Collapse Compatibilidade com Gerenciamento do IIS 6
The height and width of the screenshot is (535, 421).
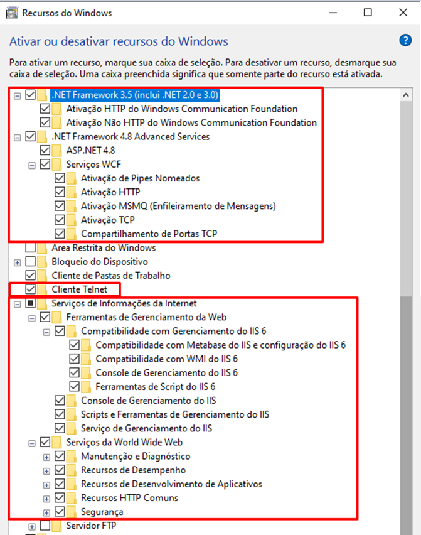pyautogui.click(x=46, y=332)
